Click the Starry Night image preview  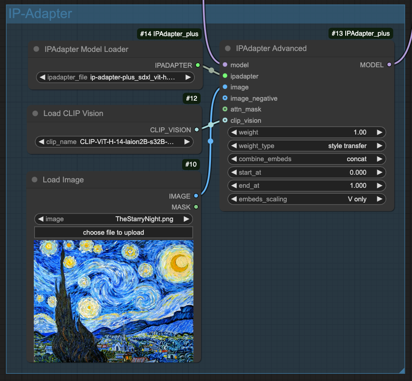click(114, 301)
